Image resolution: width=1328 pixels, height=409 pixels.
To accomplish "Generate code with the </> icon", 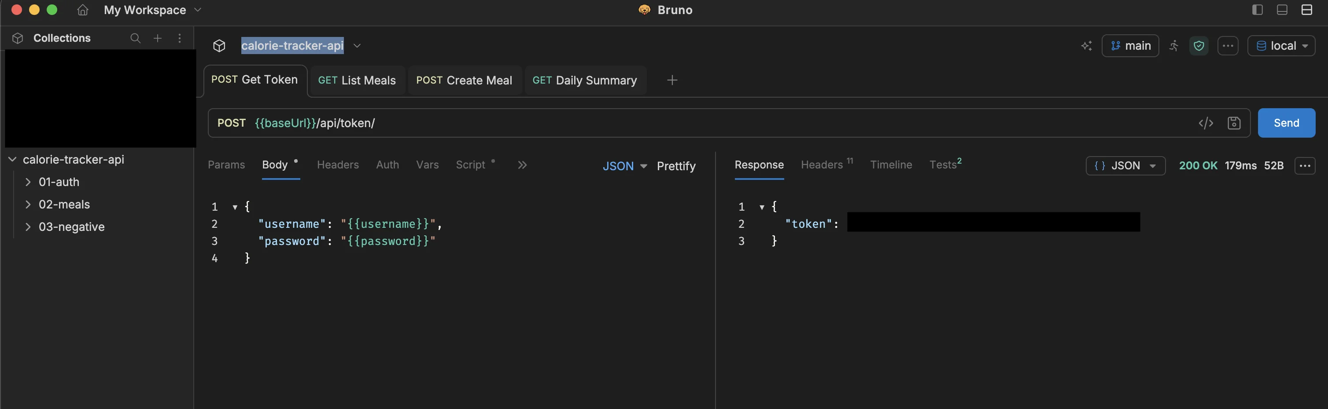I will pos(1206,123).
